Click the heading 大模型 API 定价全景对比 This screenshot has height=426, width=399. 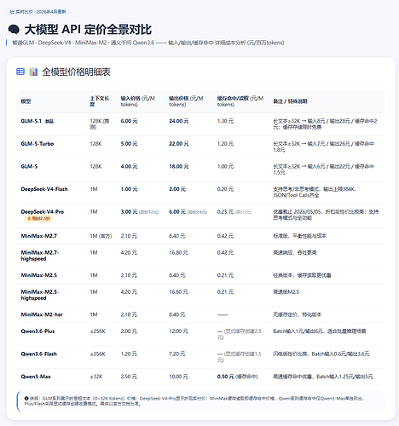88,30
